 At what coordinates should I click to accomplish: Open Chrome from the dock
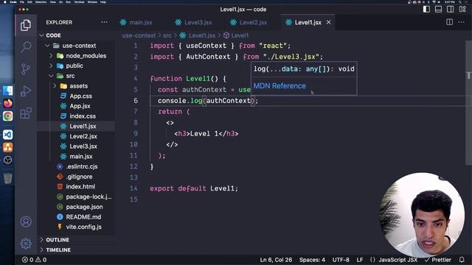pyautogui.click(x=8, y=116)
